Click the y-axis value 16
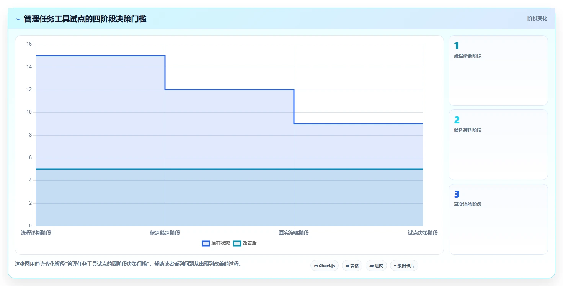Screen dimensions: 563x286 click(x=29, y=44)
